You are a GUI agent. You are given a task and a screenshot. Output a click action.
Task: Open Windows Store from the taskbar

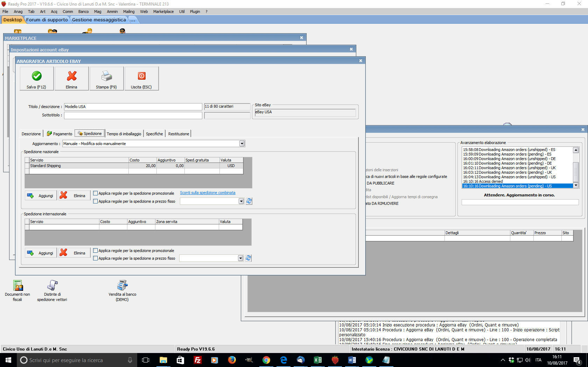tap(180, 360)
